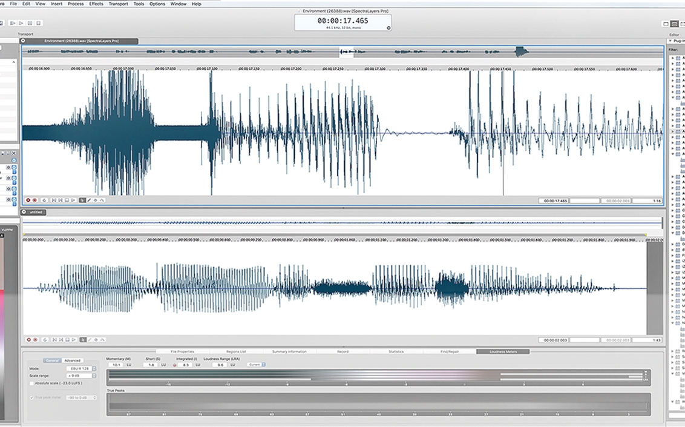The width and height of the screenshot is (685, 427).
Task: Toggle the True peak meter checkbox
Action: pyautogui.click(x=32, y=397)
